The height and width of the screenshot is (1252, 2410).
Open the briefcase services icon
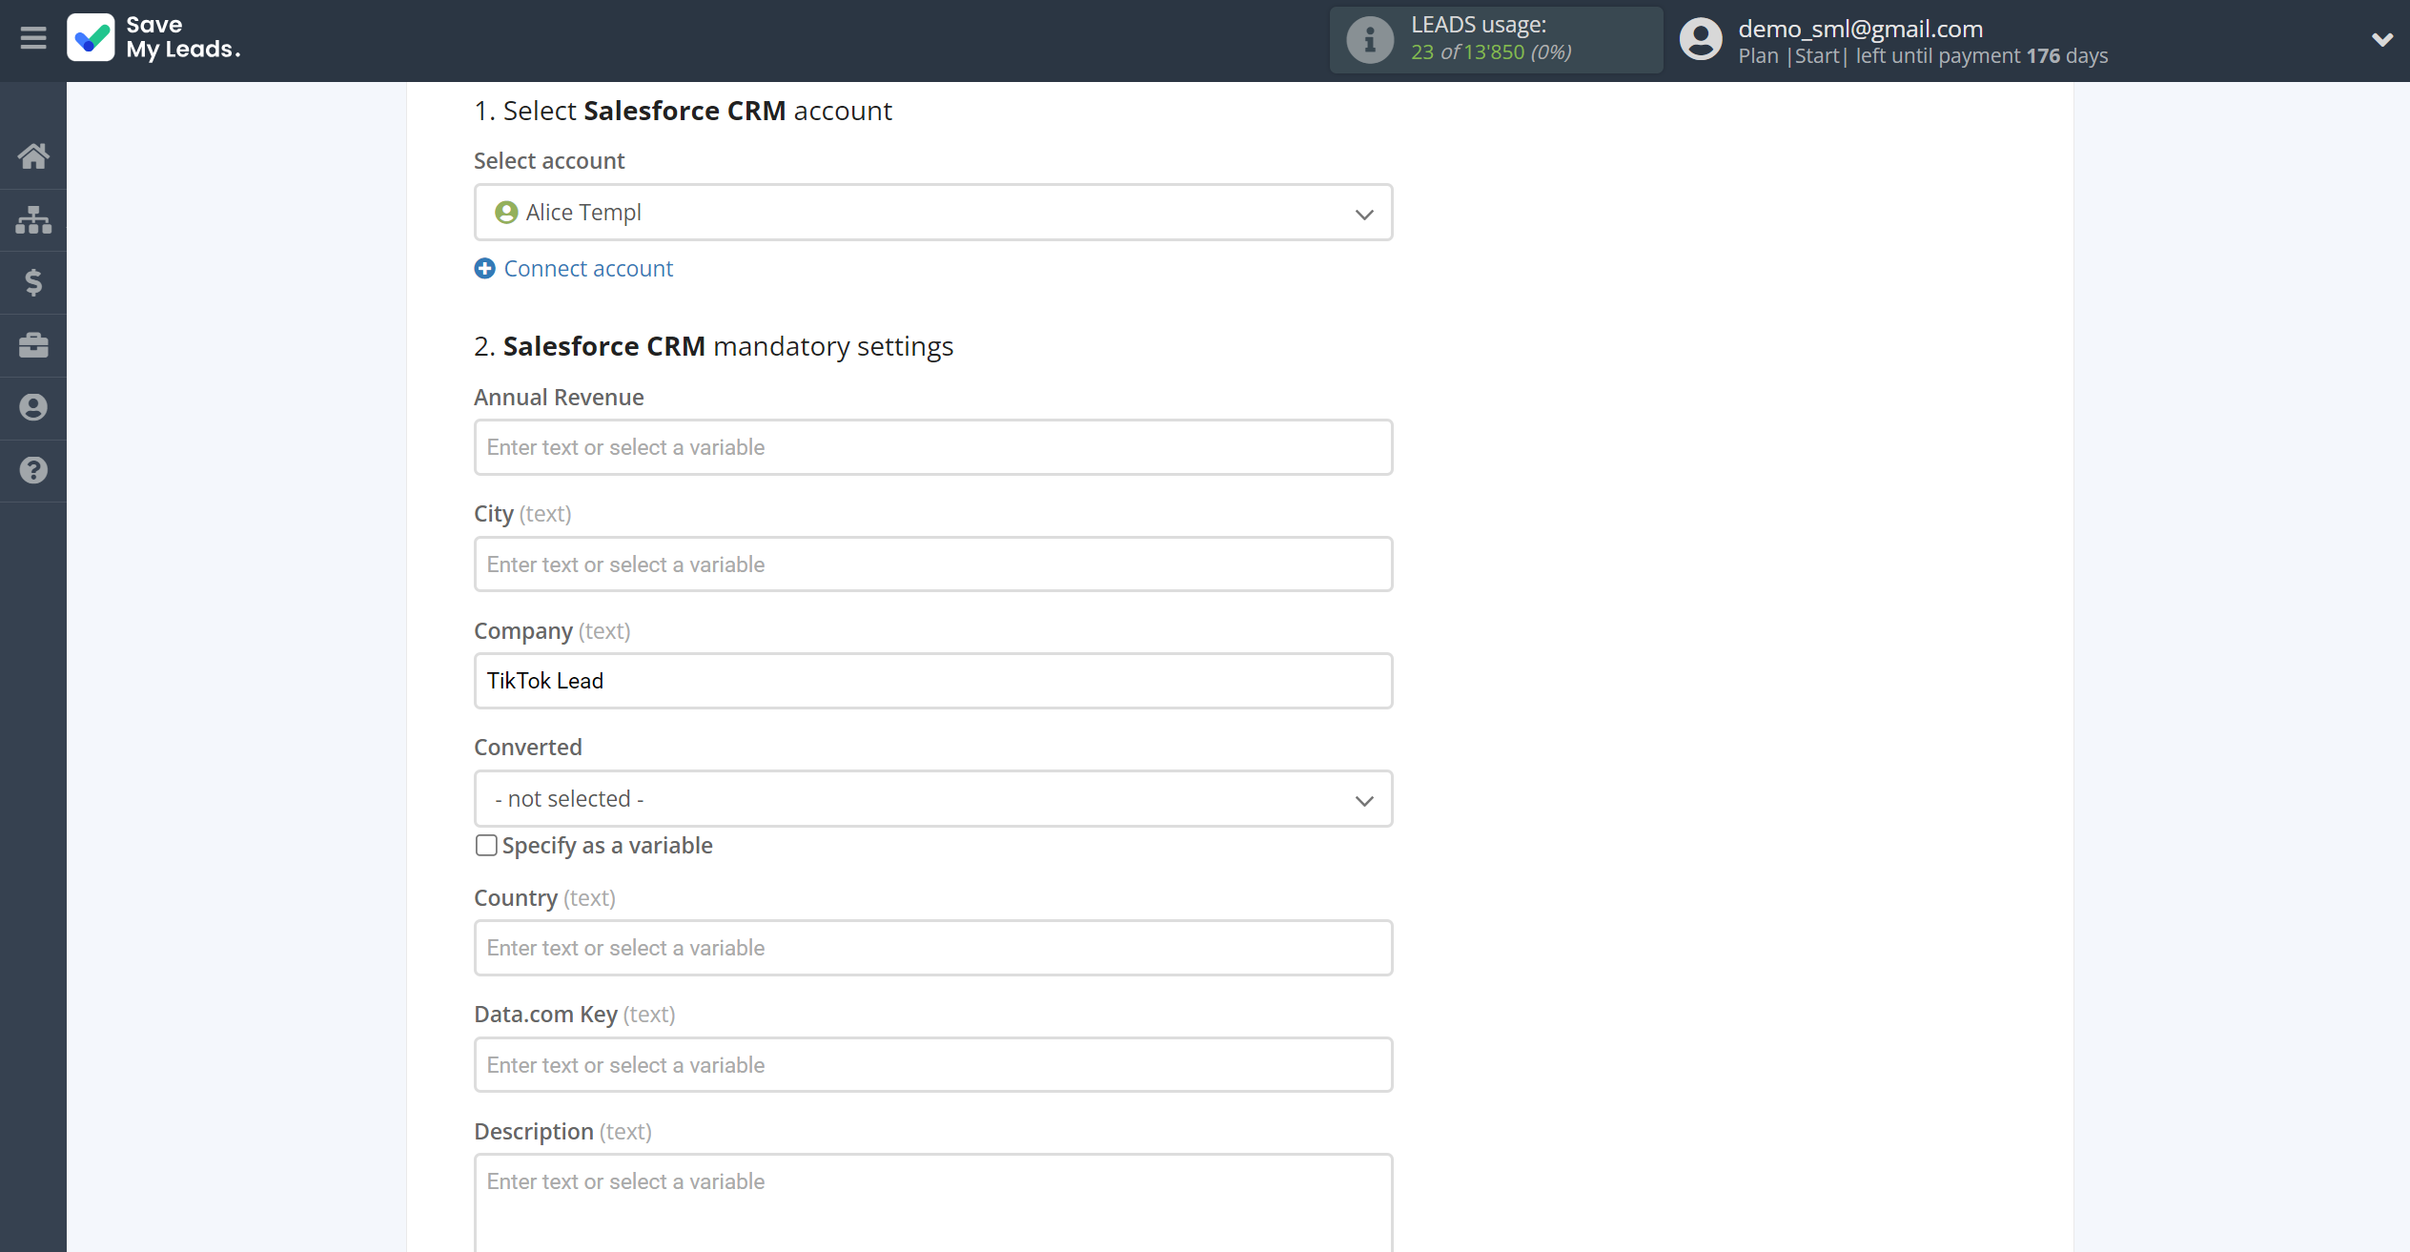click(33, 345)
